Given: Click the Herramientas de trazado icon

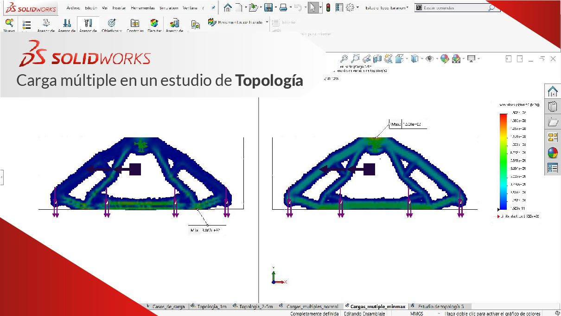Looking at the screenshot, I should pos(212,22).
